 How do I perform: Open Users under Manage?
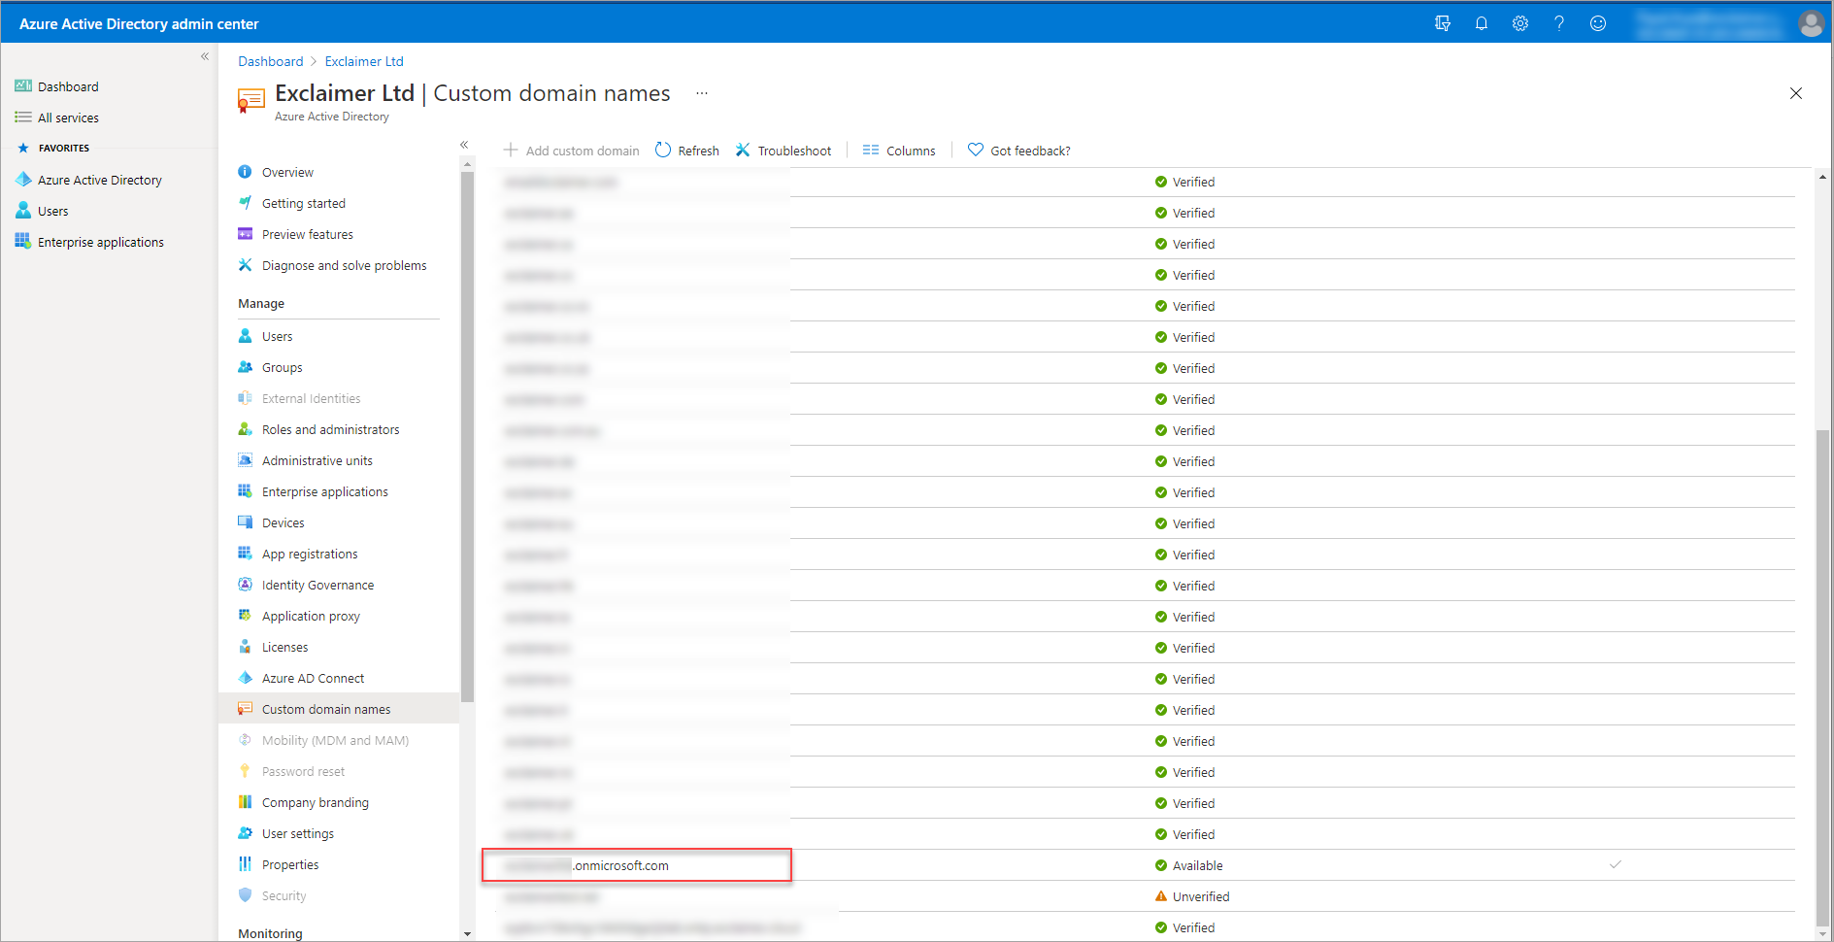(x=277, y=336)
